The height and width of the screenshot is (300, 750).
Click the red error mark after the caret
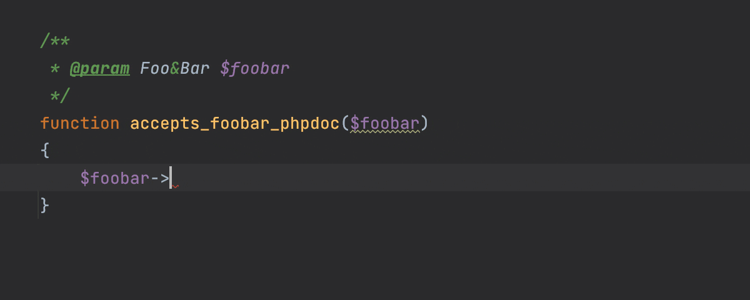coord(176,186)
